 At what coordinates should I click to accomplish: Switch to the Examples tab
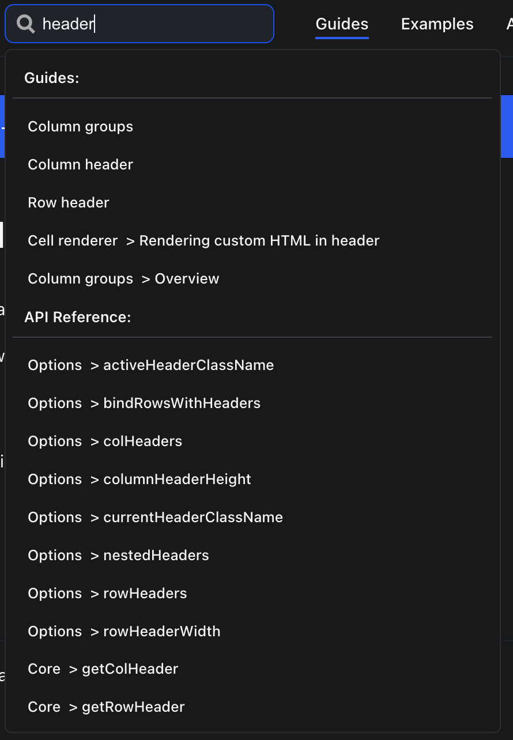coord(437,24)
